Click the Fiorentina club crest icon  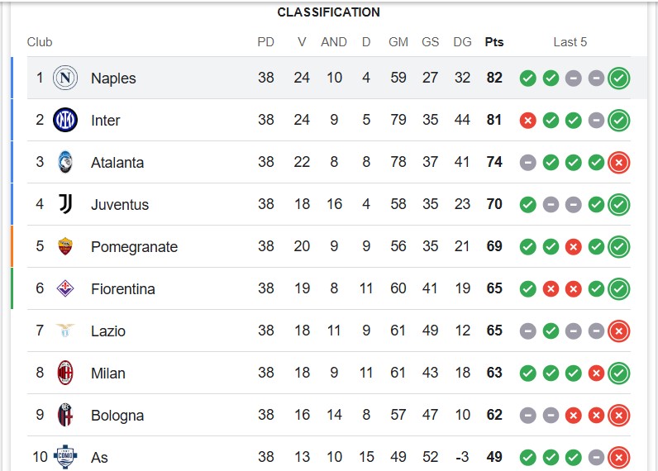[x=65, y=288]
